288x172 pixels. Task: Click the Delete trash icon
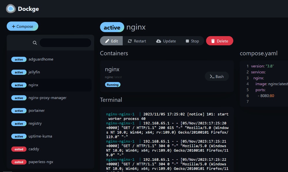213,41
